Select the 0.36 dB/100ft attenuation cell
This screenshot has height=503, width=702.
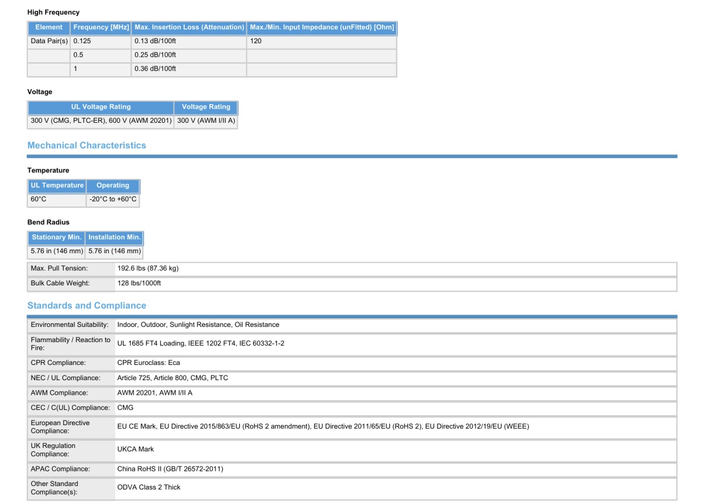[x=155, y=69]
